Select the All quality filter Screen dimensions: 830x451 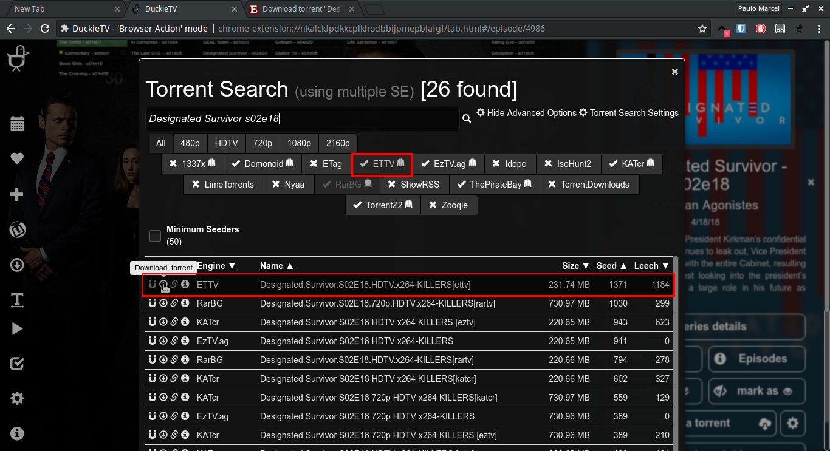(x=161, y=143)
